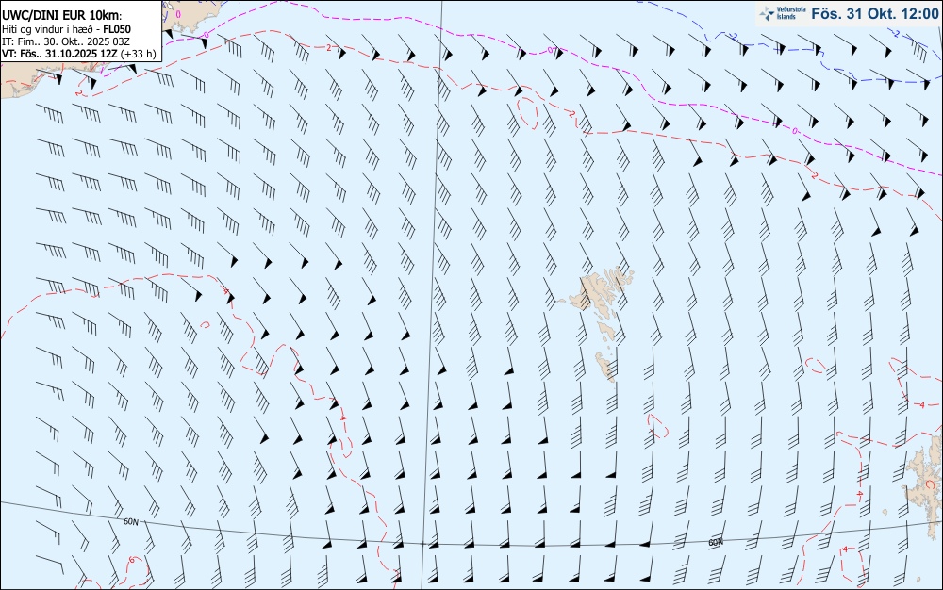Click 'Hiti og vindur í hæð - FL050' line
The height and width of the screenshot is (590, 943).
(66, 29)
